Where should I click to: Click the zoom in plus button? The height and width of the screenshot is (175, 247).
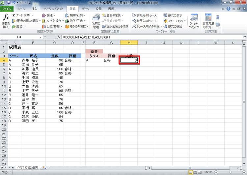(x=244, y=172)
